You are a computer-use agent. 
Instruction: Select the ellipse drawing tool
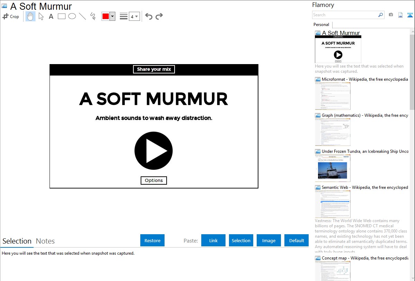click(72, 16)
